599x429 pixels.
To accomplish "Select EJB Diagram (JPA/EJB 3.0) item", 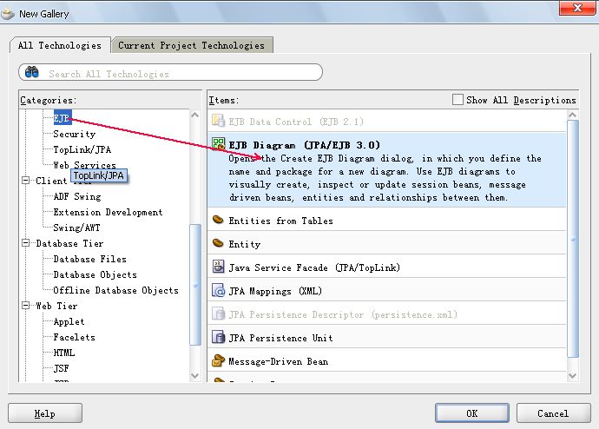I will (386, 170).
